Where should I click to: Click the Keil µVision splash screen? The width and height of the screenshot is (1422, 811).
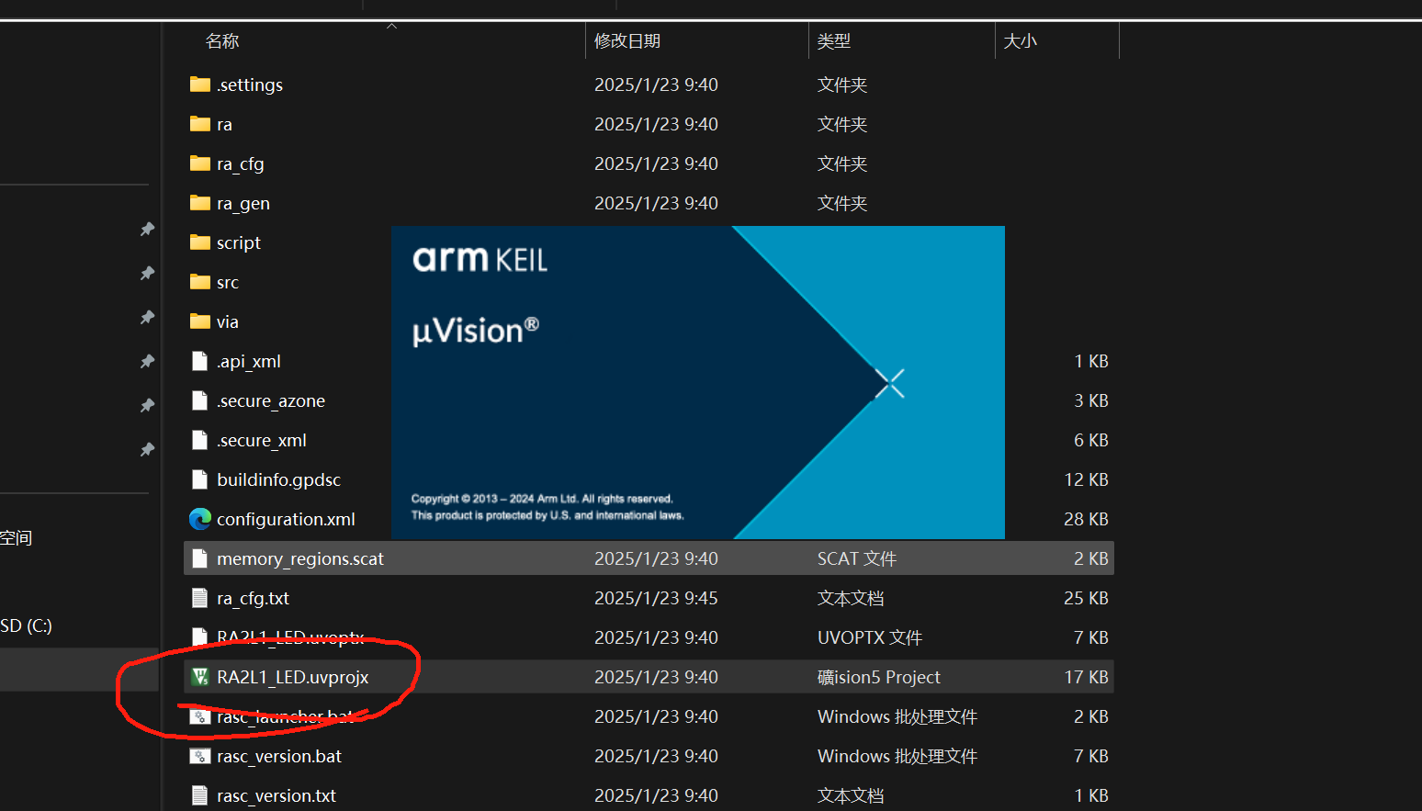tap(698, 382)
